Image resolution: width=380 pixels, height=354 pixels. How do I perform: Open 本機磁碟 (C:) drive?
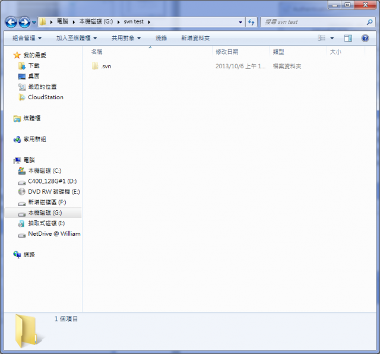(x=45, y=170)
